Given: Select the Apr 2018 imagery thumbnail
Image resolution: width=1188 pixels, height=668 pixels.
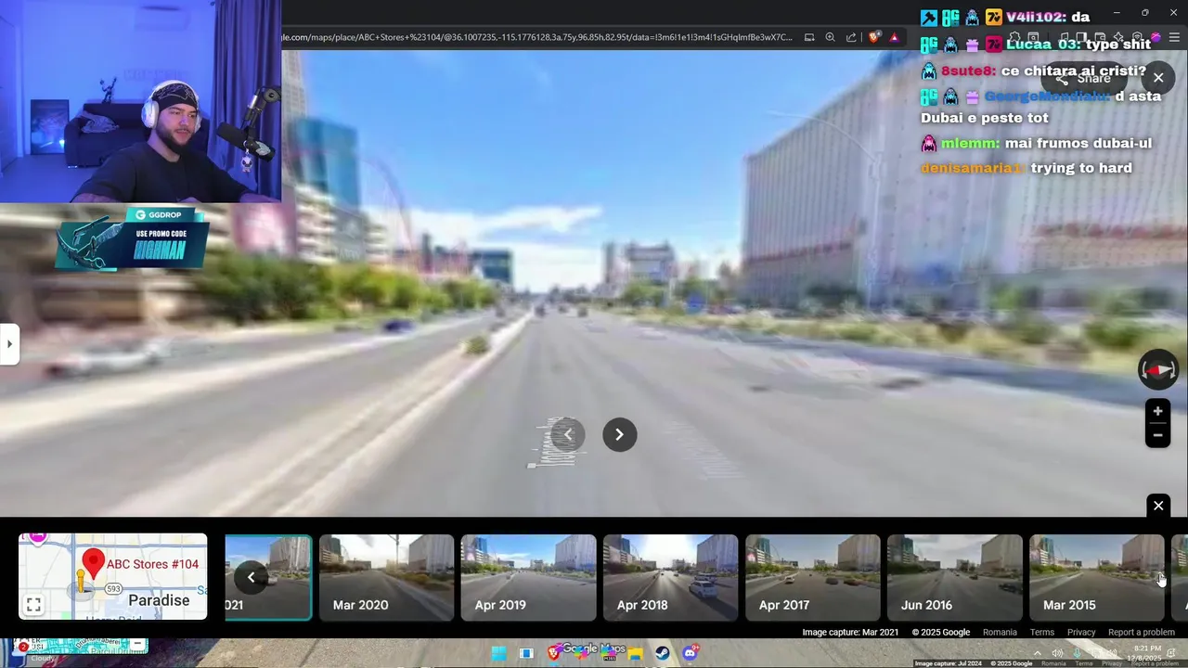Looking at the screenshot, I should click(671, 577).
